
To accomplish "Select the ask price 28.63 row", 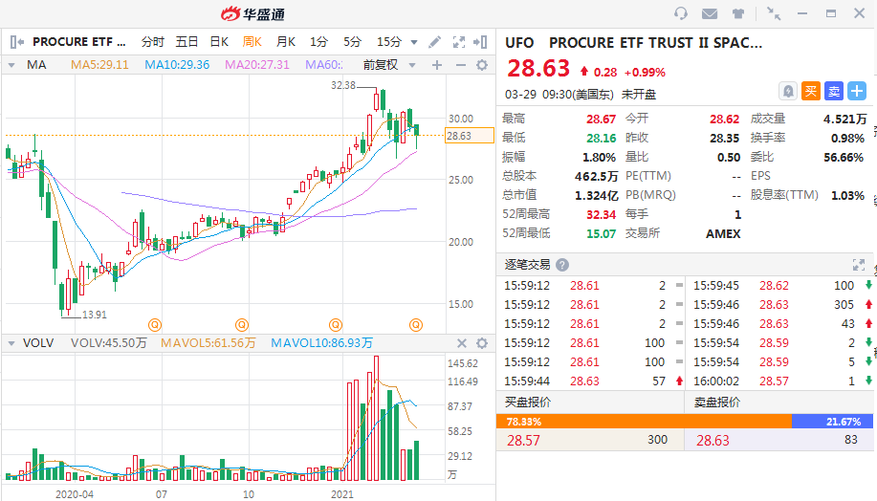I will tap(778, 440).
